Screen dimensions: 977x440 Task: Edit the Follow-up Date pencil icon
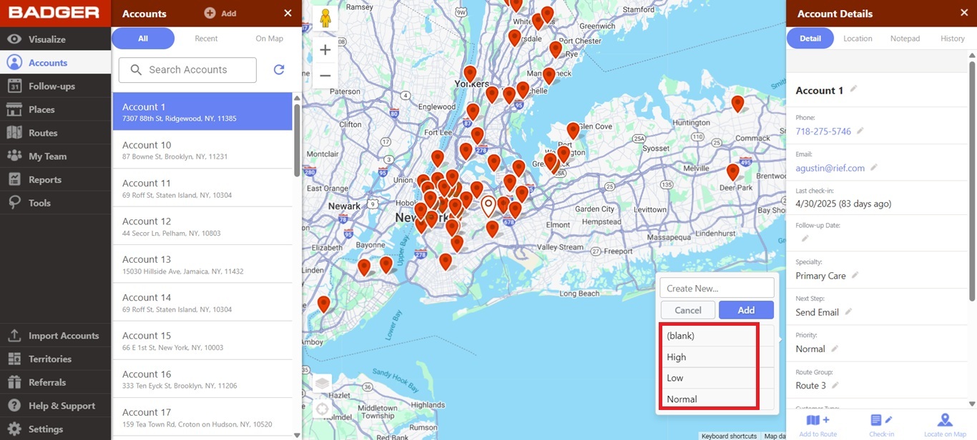(x=805, y=239)
